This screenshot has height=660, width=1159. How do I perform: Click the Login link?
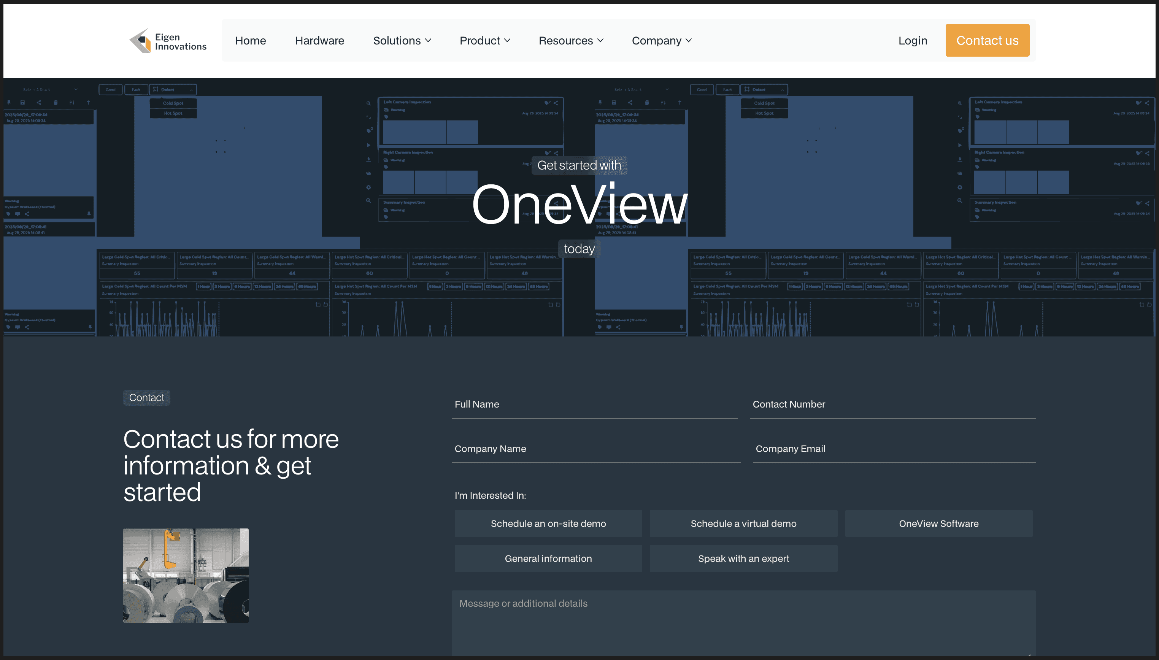pyautogui.click(x=913, y=41)
